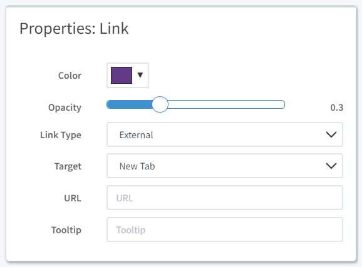362x267 pixels.
Task: Click the Properties: Link heading
Action: (x=74, y=29)
